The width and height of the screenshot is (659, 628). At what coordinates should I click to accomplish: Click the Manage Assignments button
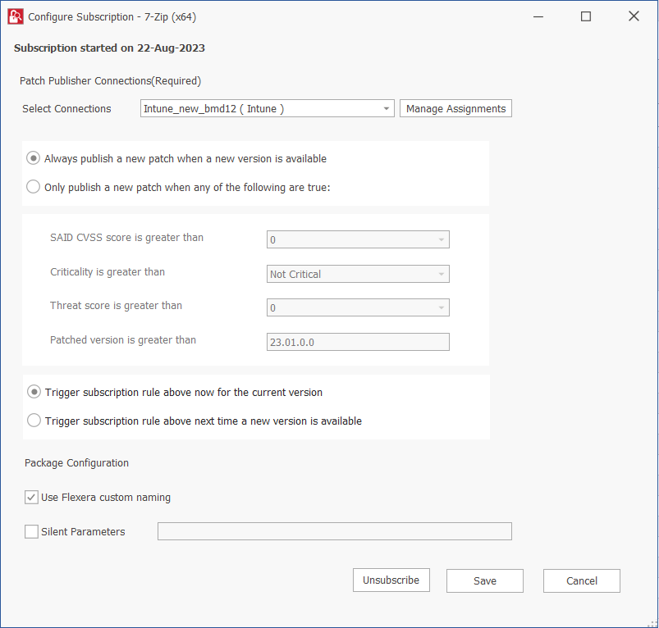point(455,109)
